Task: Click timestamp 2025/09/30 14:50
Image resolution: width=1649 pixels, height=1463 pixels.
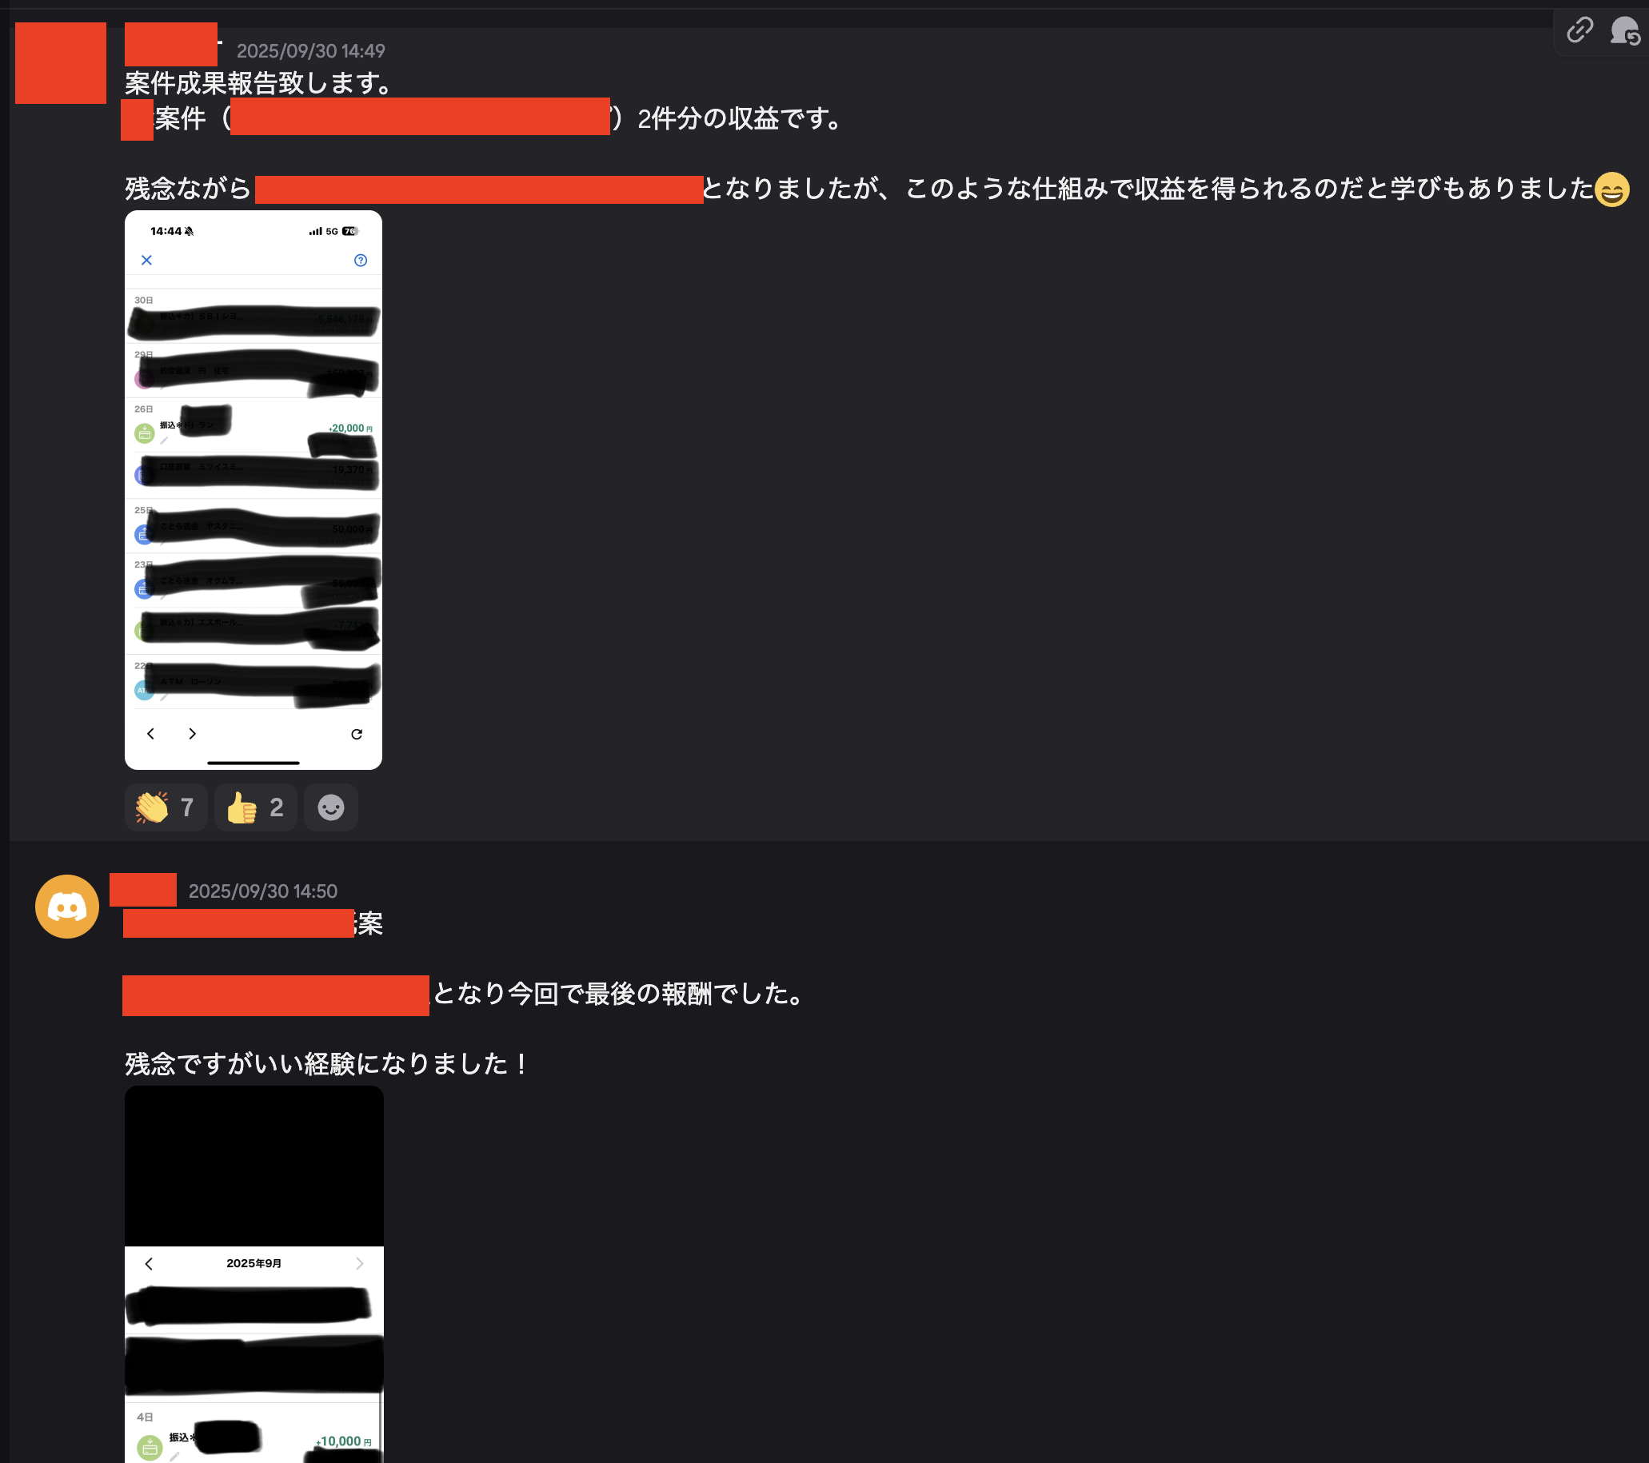Action: point(263,891)
